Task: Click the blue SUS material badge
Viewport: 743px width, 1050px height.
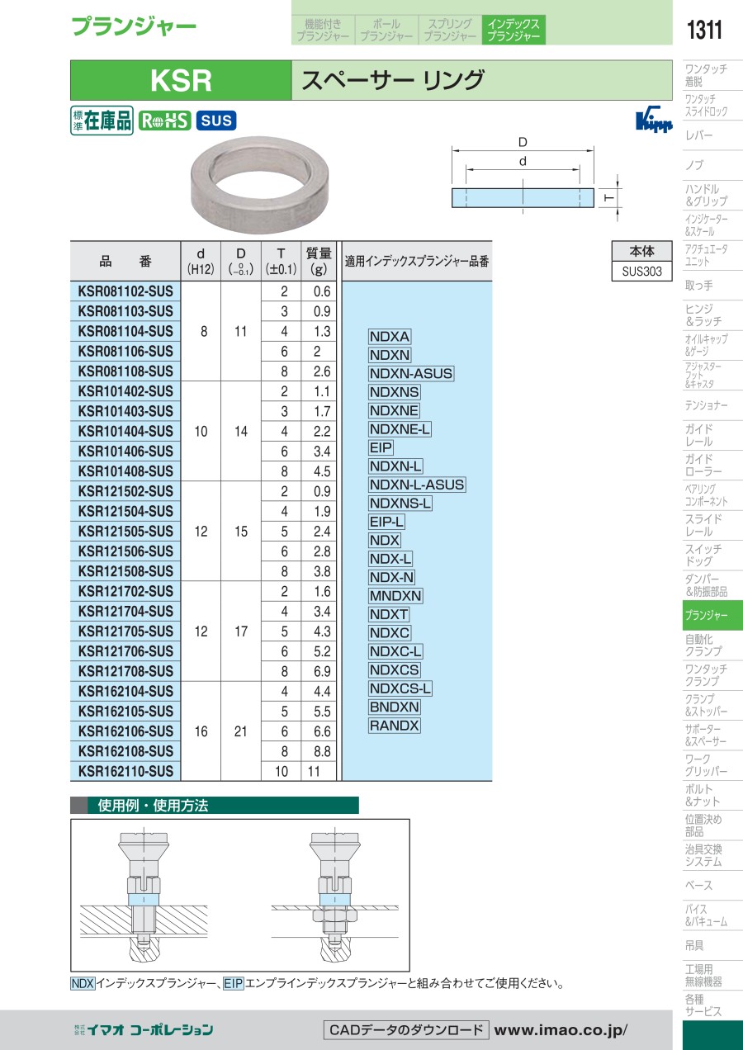Action: 216,121
